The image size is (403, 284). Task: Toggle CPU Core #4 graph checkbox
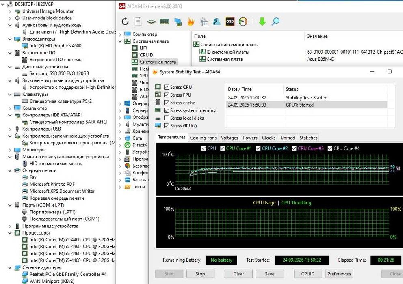click(x=330, y=148)
